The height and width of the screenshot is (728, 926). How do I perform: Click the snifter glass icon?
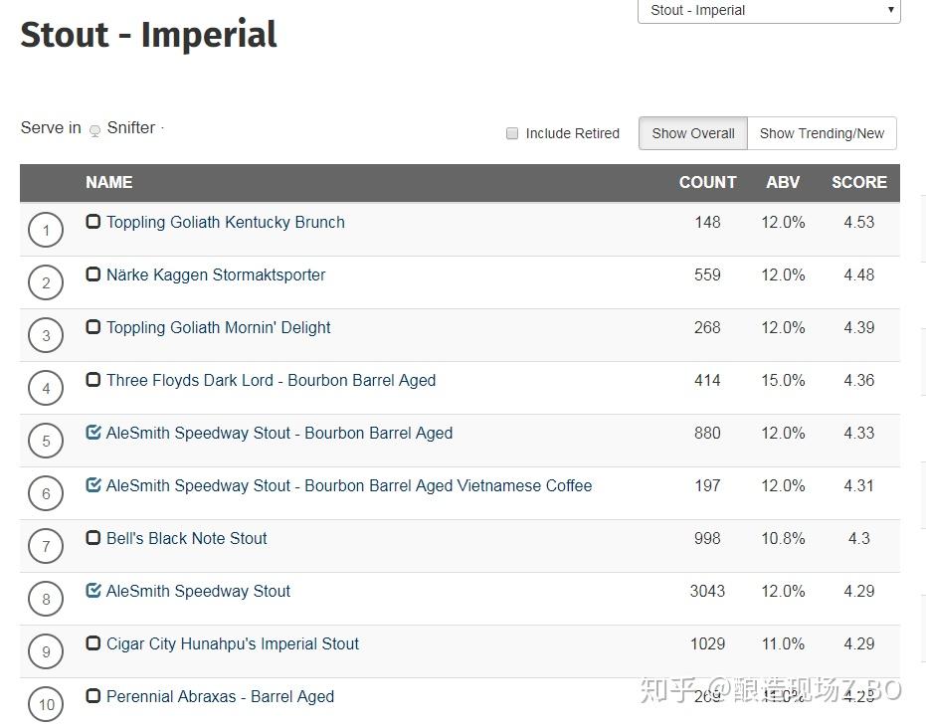click(94, 130)
